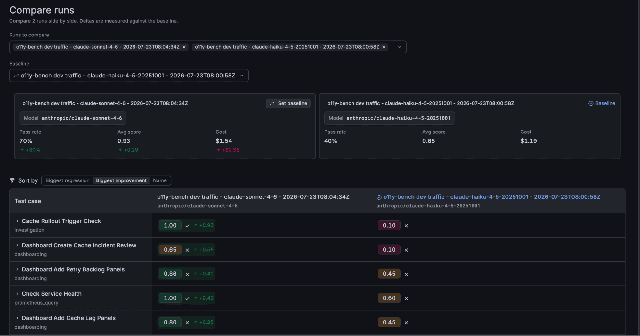This screenshot has height=336, width=640.
Task: Expand Dashboard Create Cache Incident Review row
Action: tap(17, 245)
